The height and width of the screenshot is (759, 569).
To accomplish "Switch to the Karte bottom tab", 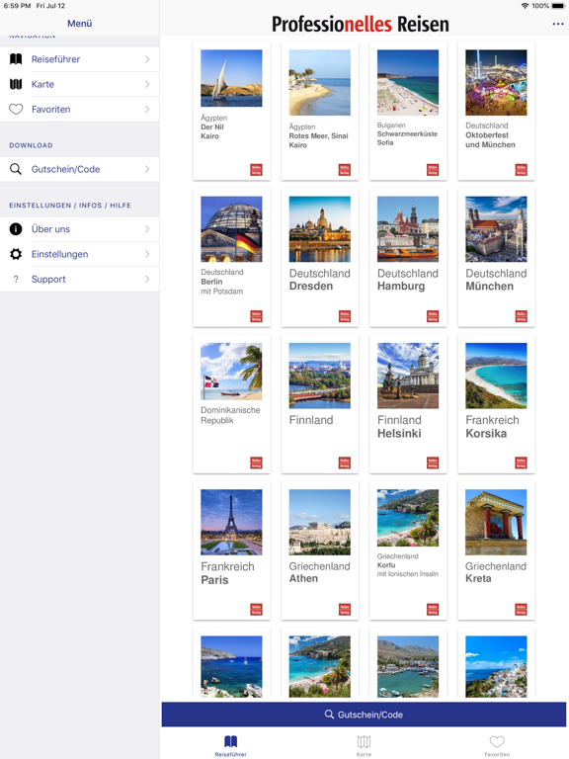I will (364, 745).
